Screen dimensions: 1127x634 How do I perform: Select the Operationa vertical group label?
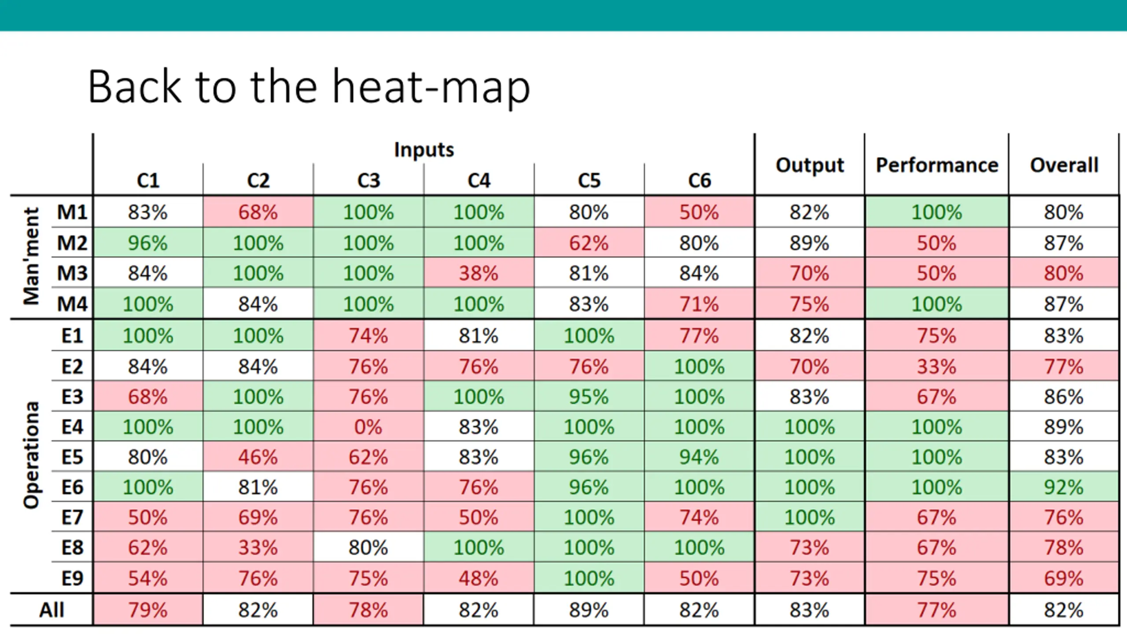tap(32, 455)
